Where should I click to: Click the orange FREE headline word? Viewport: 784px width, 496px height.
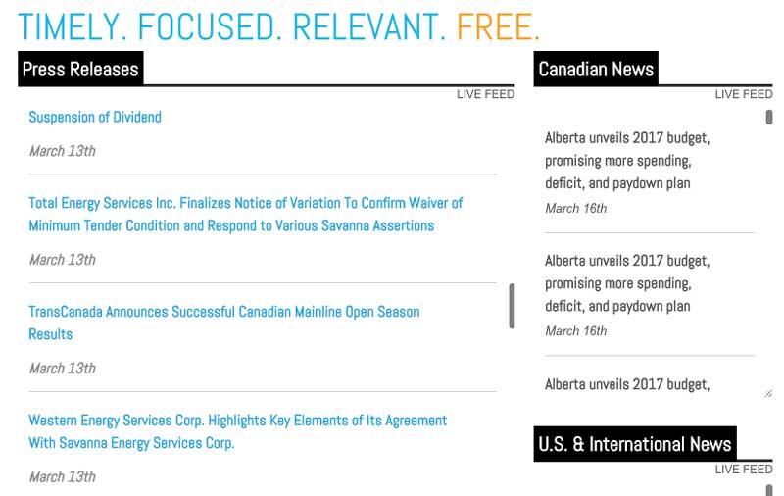tap(498, 26)
